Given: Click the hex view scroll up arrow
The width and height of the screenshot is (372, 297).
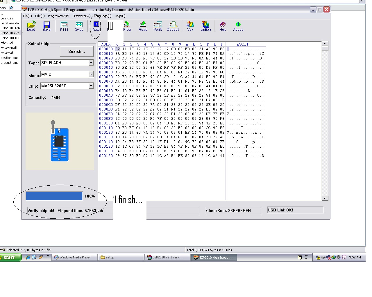Looking at the screenshot, I should point(325,44).
